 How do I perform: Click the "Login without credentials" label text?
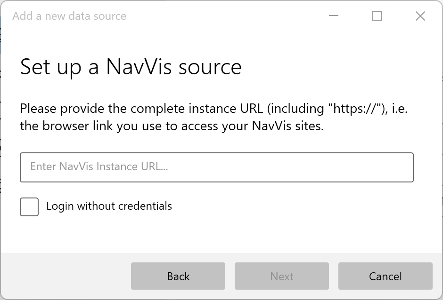point(109,206)
